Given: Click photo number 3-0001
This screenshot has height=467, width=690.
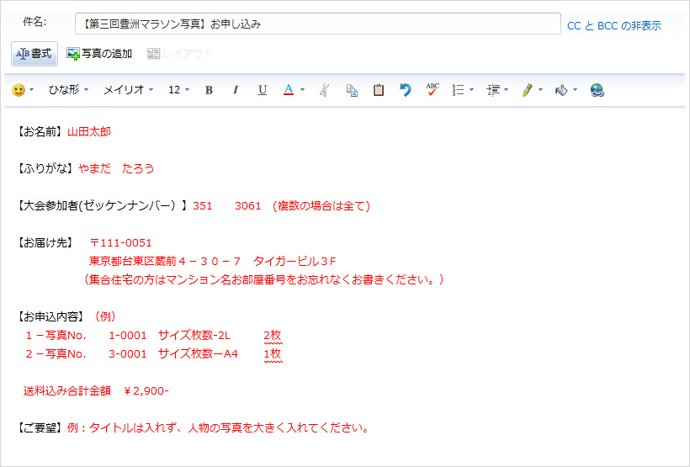Looking at the screenshot, I should point(128,354).
